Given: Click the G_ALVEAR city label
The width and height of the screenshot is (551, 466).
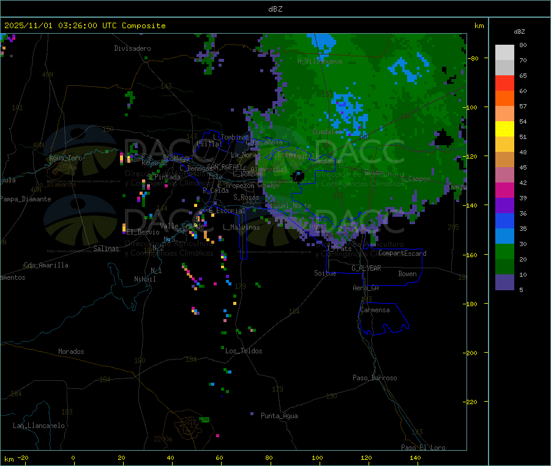Looking at the screenshot, I should point(366,268).
